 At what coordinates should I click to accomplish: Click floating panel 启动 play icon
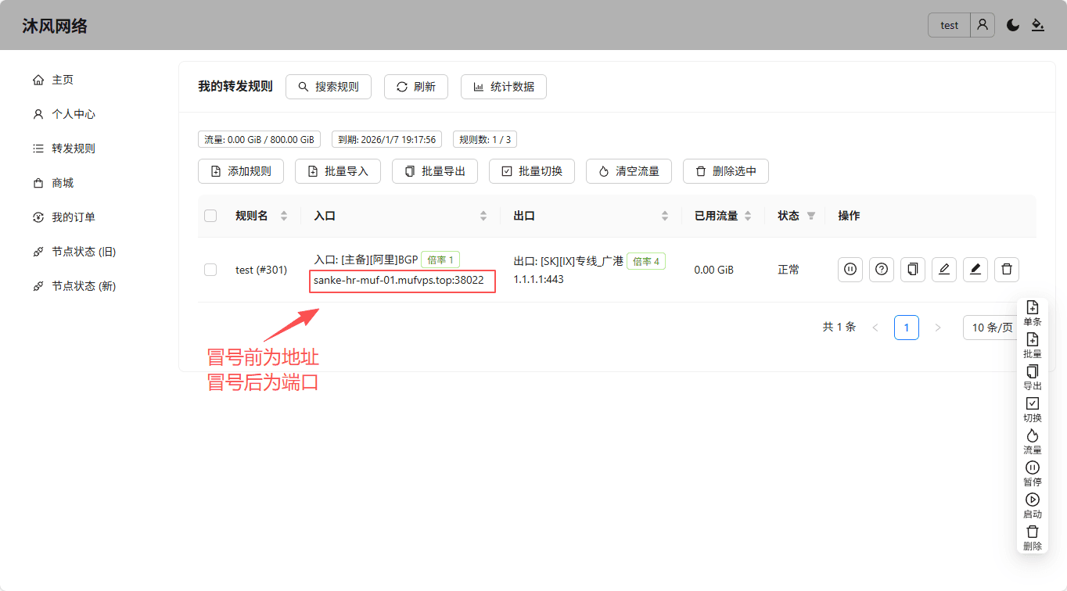click(x=1033, y=500)
